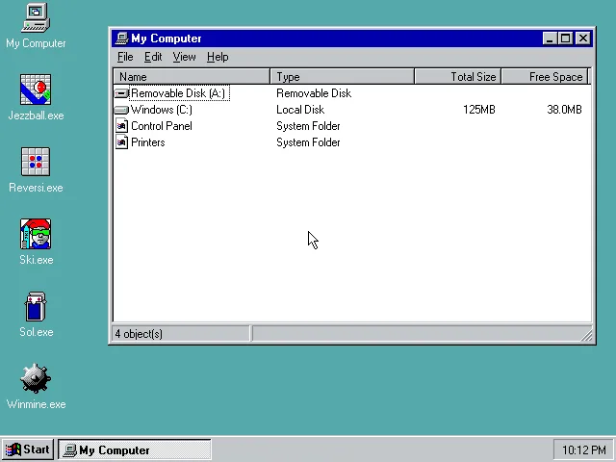Sort by the Total Size column header

pyautogui.click(x=458, y=77)
